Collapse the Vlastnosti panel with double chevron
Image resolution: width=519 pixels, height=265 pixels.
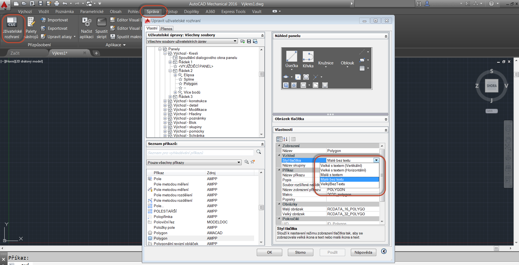pyautogui.click(x=386, y=130)
